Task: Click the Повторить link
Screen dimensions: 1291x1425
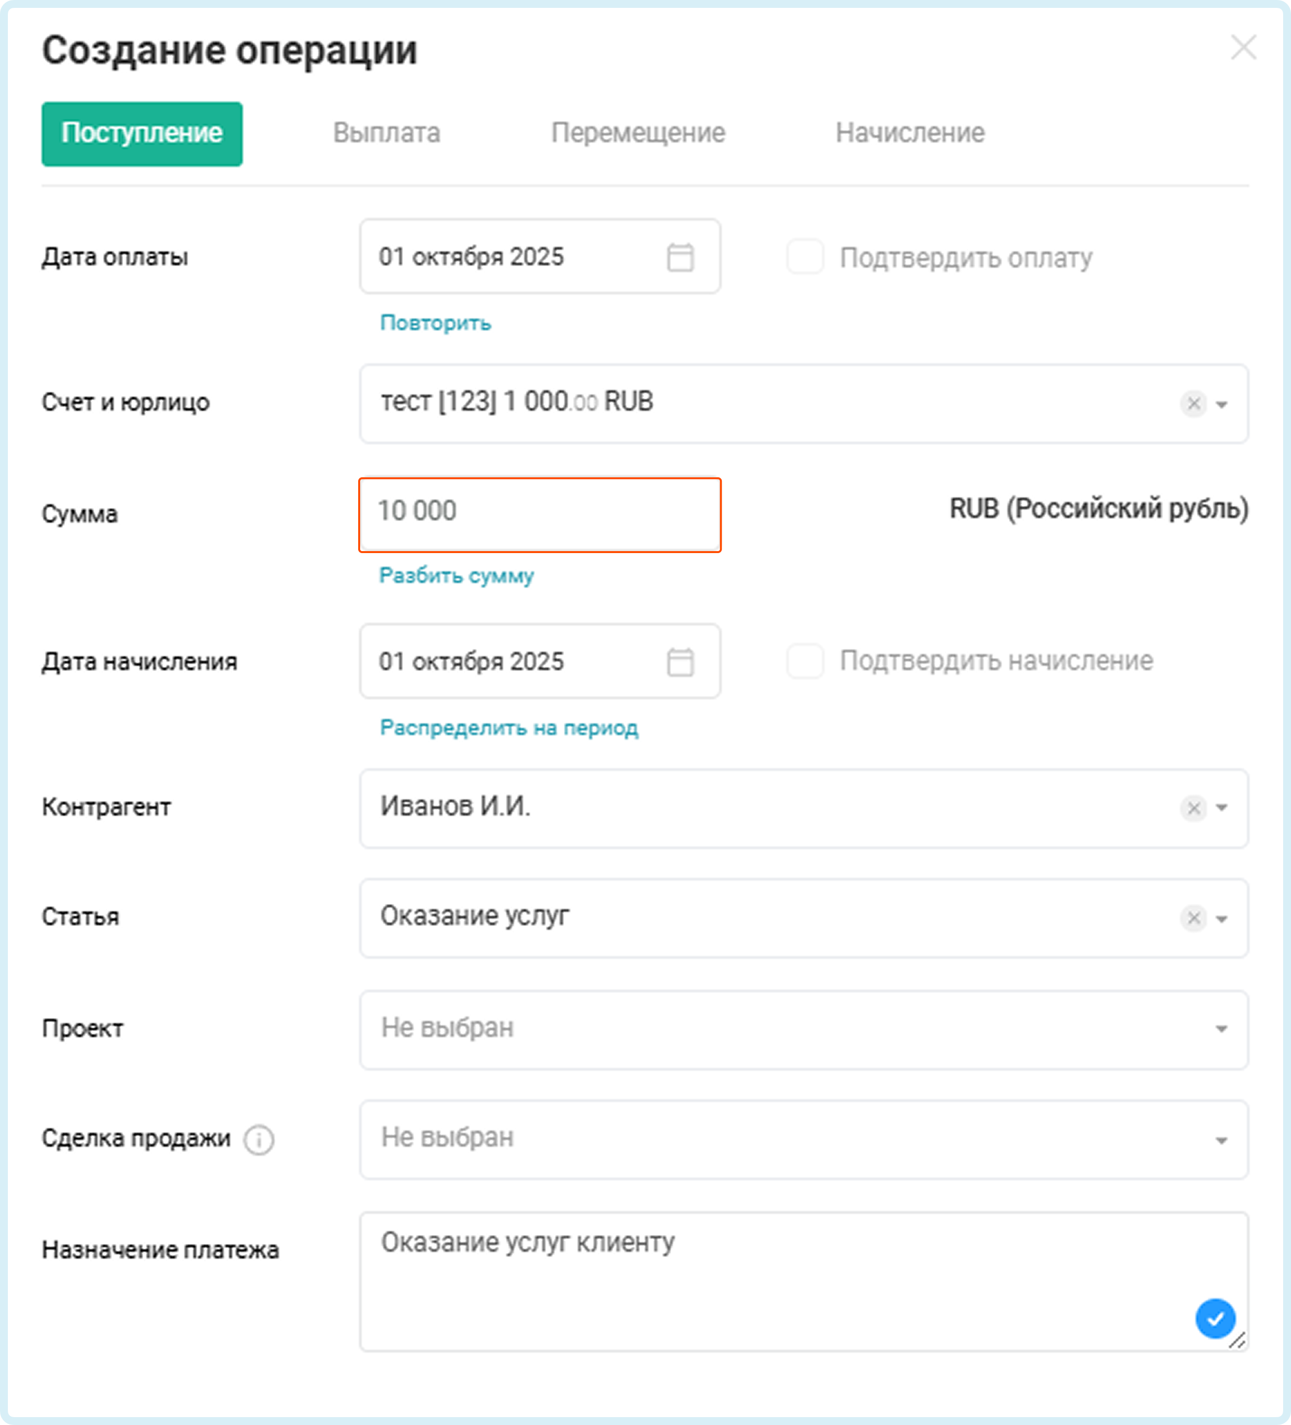Action: coord(435,323)
